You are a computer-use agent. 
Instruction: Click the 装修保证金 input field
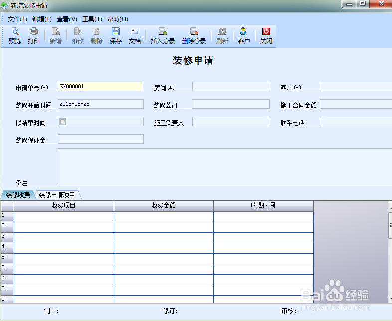pyautogui.click(x=101, y=139)
